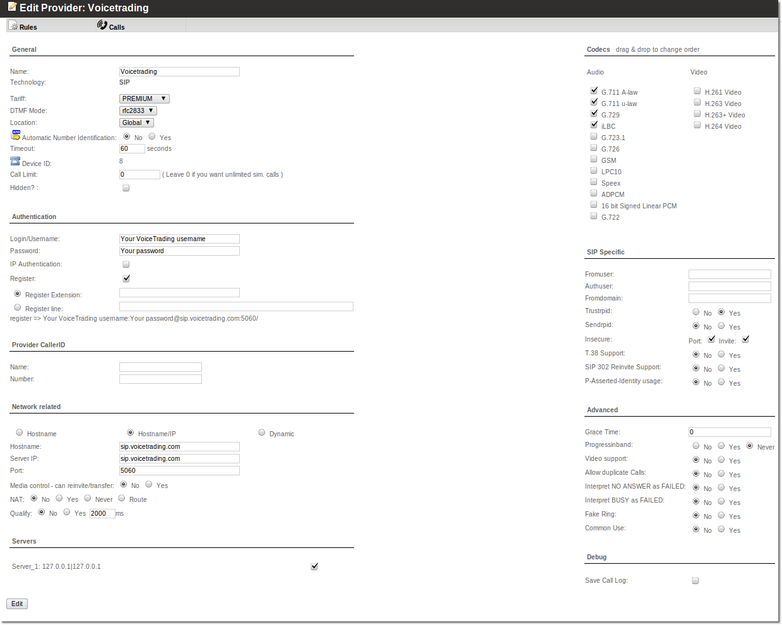This screenshot has width=782, height=625.
Task: Click the Calls phone icon
Action: click(102, 25)
